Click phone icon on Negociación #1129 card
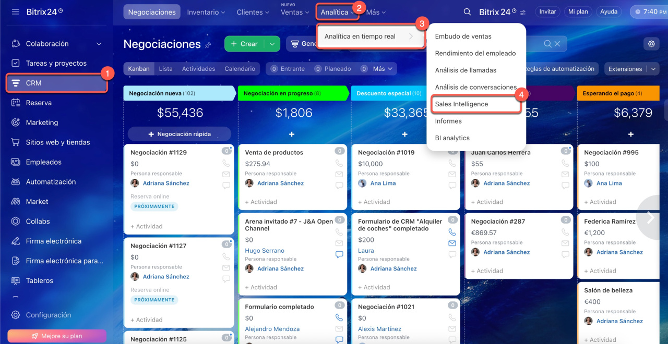668x344 pixels. [226, 163]
